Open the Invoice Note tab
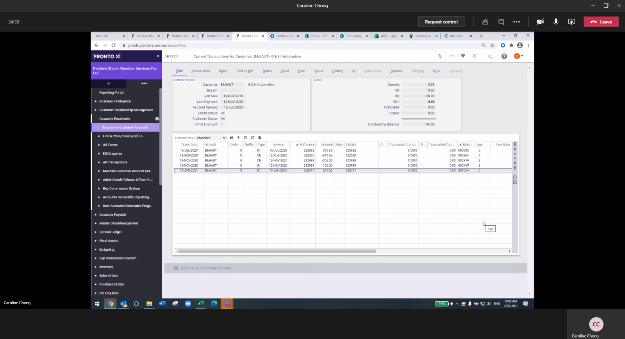625x339 pixels. click(x=200, y=71)
